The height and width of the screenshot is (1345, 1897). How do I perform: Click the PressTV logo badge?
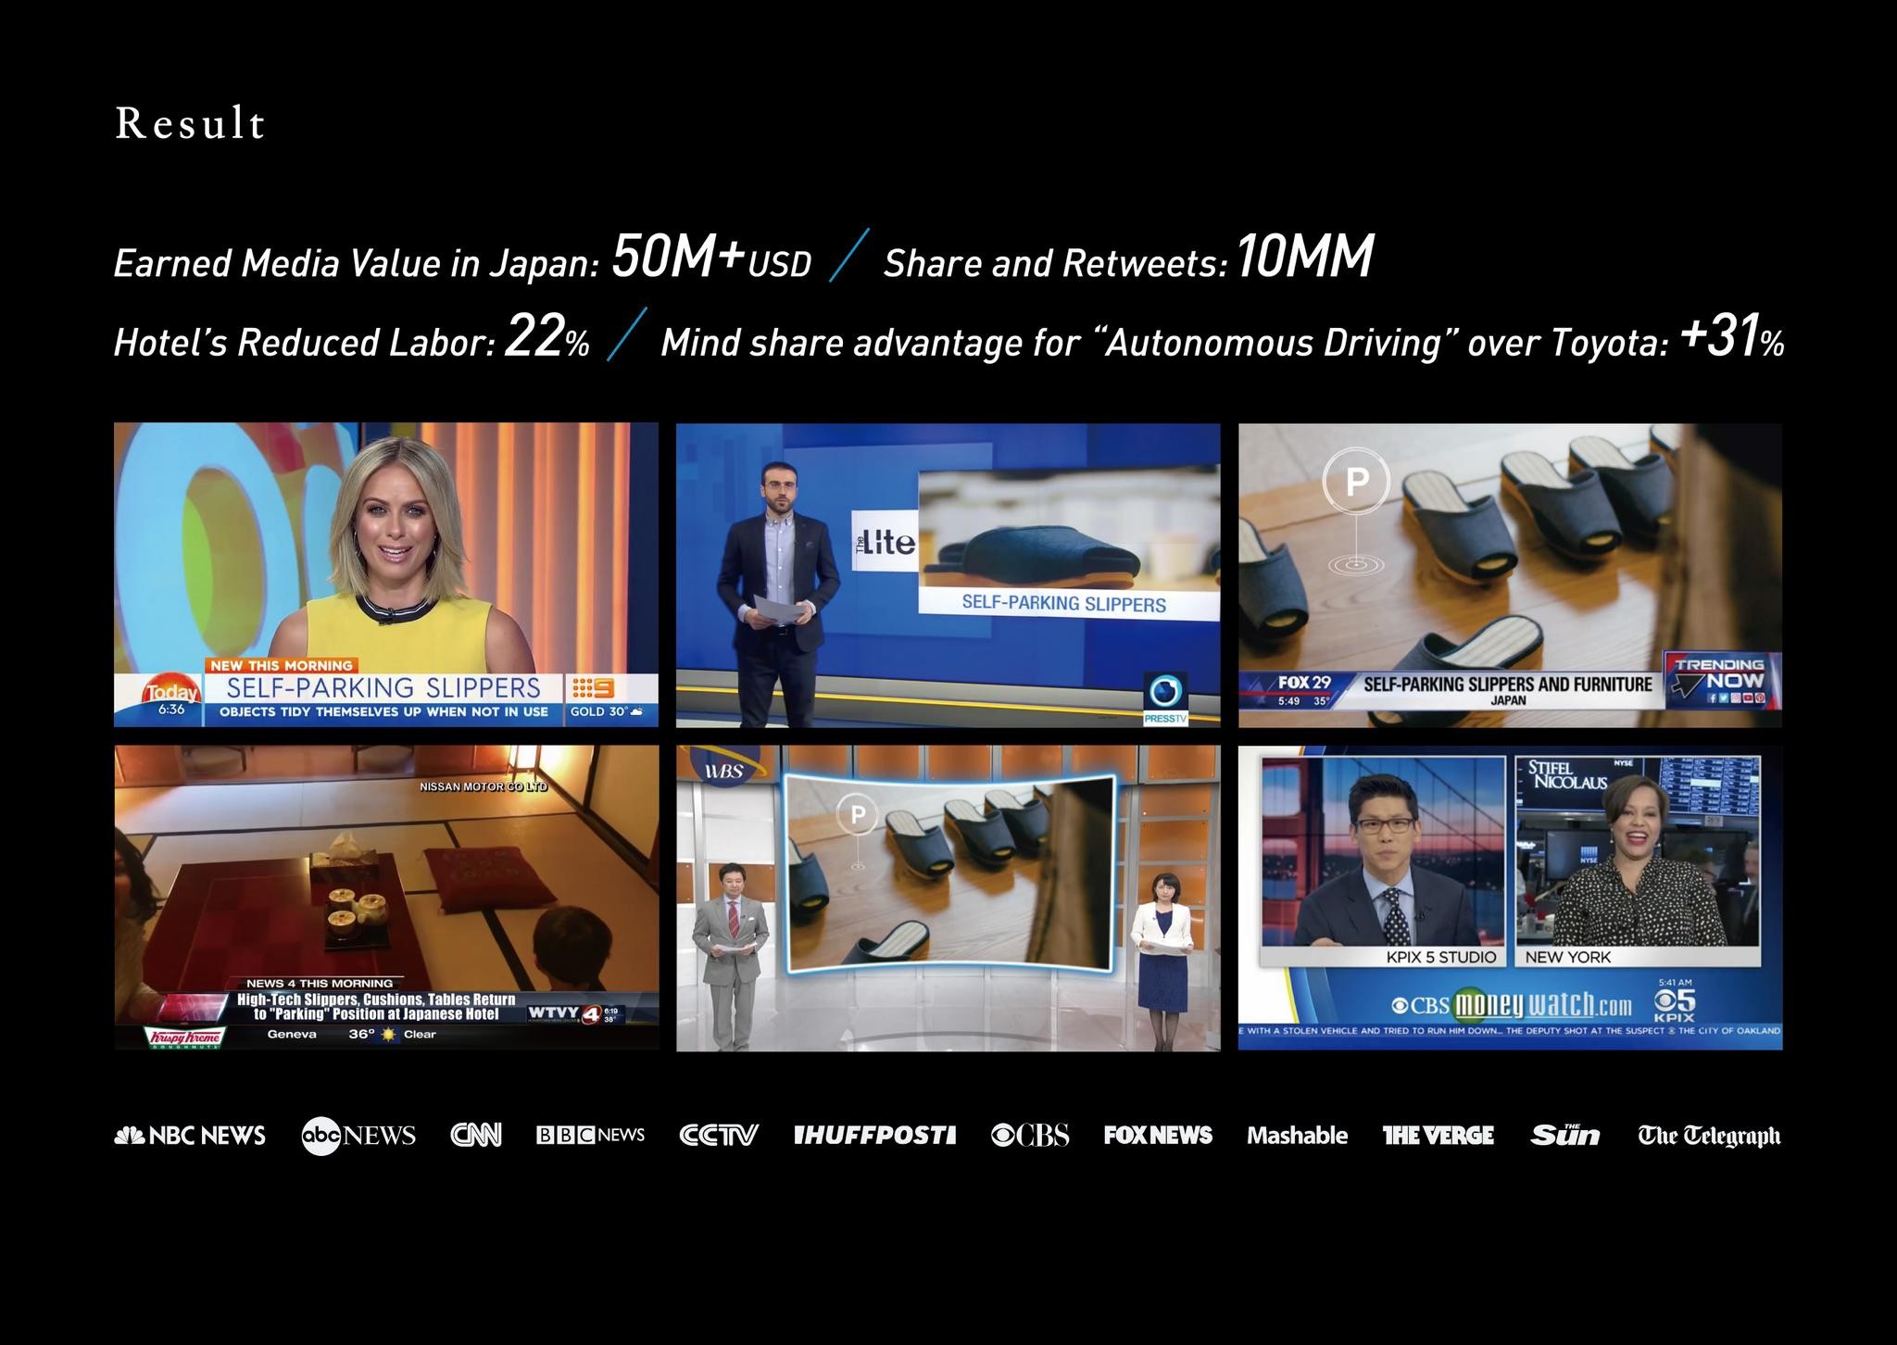pos(1164,698)
